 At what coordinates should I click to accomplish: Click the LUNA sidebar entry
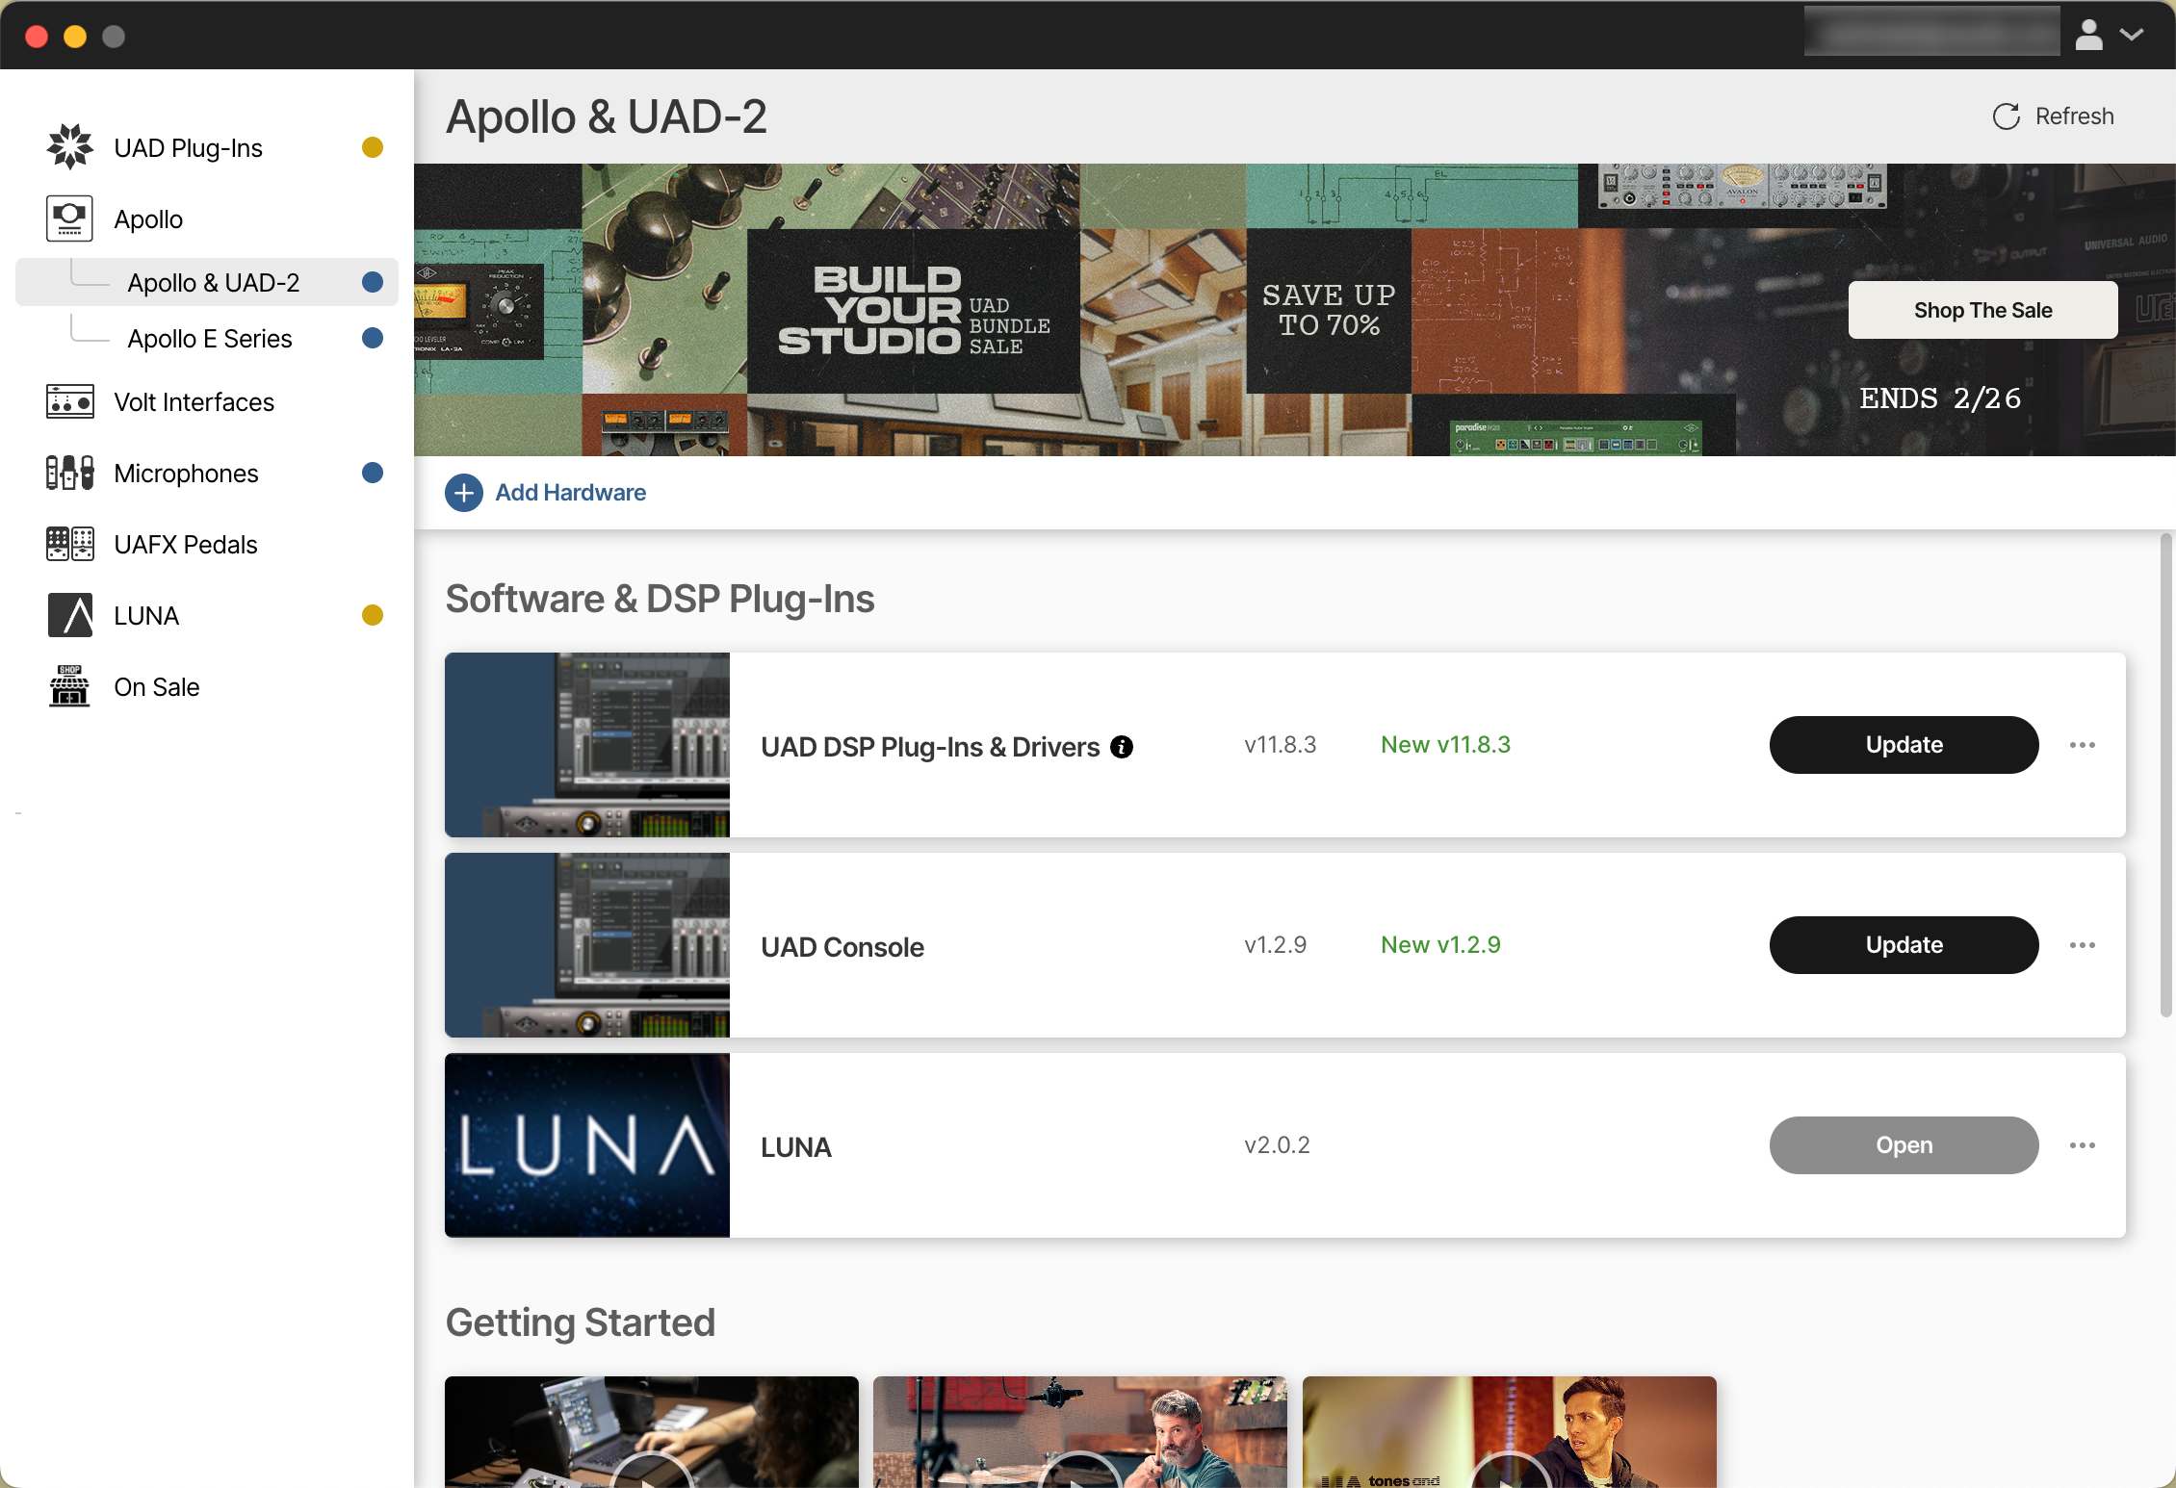tap(145, 615)
